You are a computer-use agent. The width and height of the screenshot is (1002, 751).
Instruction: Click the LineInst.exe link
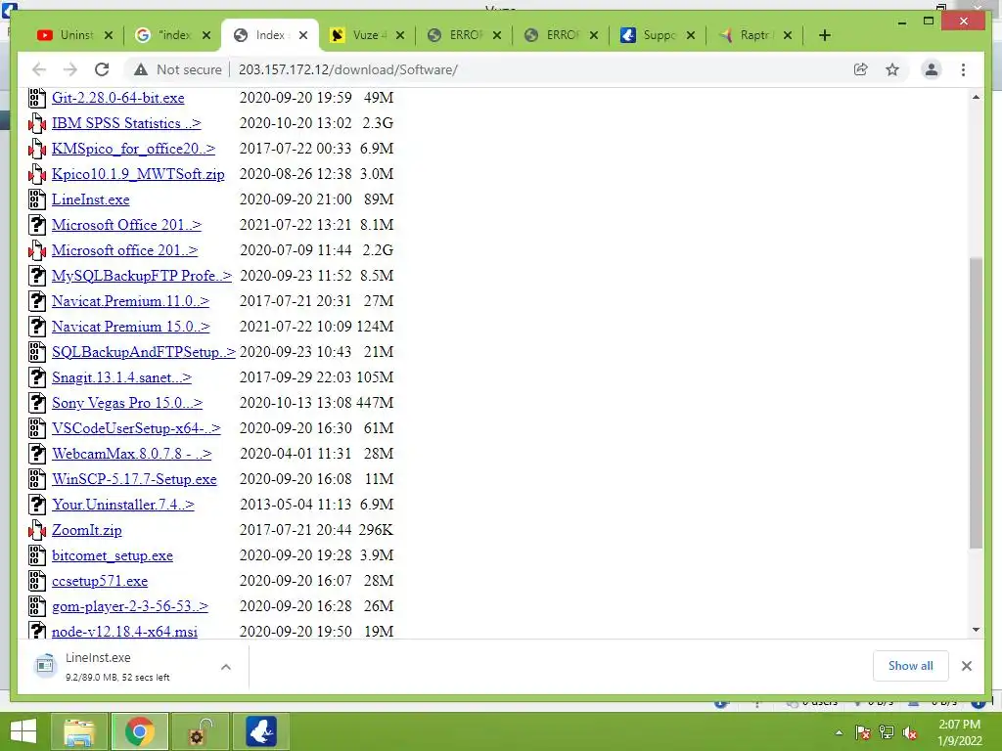tap(91, 199)
